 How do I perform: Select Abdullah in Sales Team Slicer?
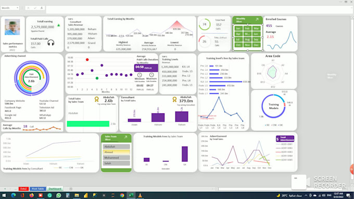(117, 147)
